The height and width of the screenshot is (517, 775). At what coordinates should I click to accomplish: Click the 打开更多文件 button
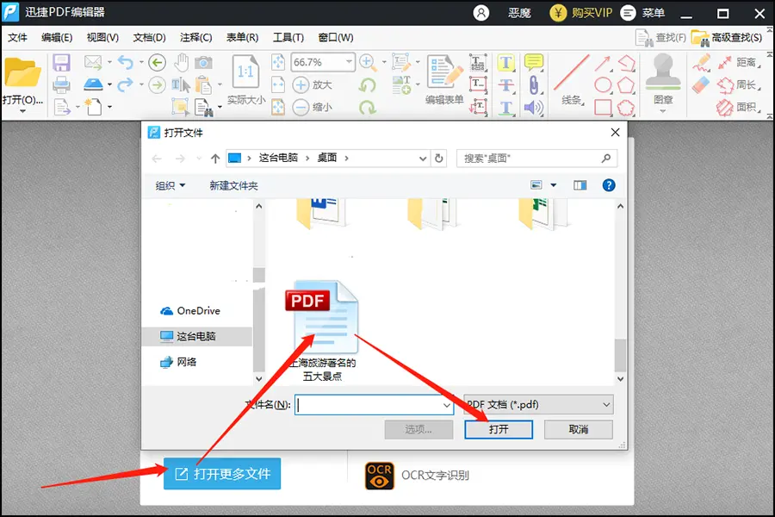pyautogui.click(x=222, y=474)
